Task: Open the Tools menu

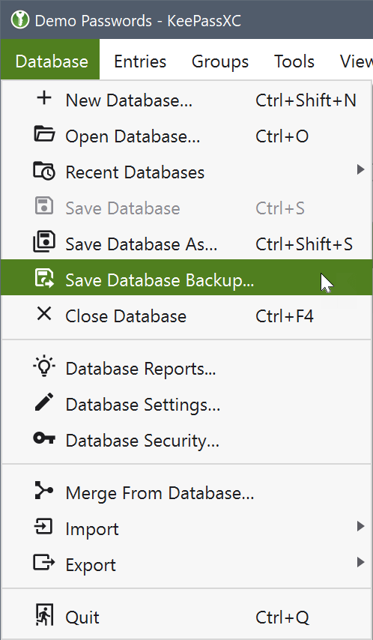Action: click(294, 61)
